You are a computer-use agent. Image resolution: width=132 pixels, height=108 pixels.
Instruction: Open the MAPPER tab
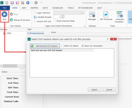coord(34,8)
